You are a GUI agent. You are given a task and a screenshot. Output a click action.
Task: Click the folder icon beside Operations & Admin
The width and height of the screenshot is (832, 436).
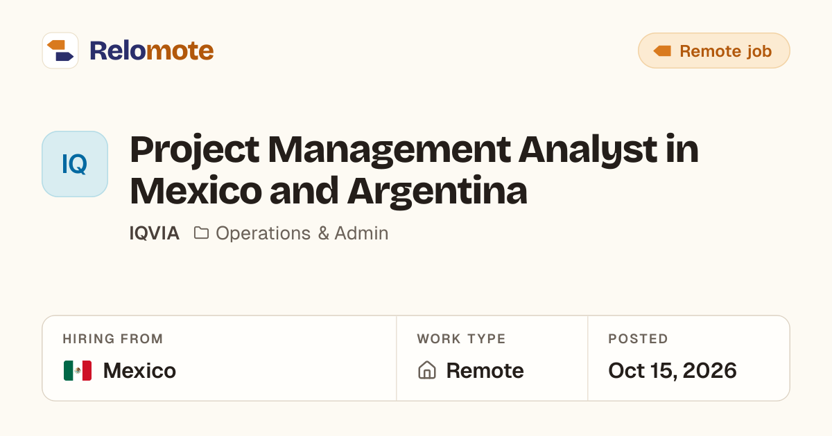(x=201, y=233)
